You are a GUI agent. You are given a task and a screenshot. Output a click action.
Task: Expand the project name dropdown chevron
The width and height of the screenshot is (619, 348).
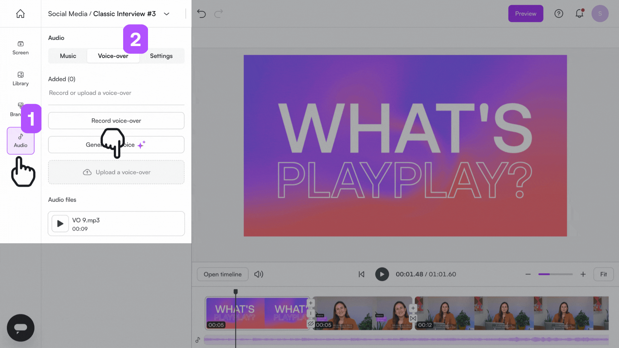click(166, 14)
